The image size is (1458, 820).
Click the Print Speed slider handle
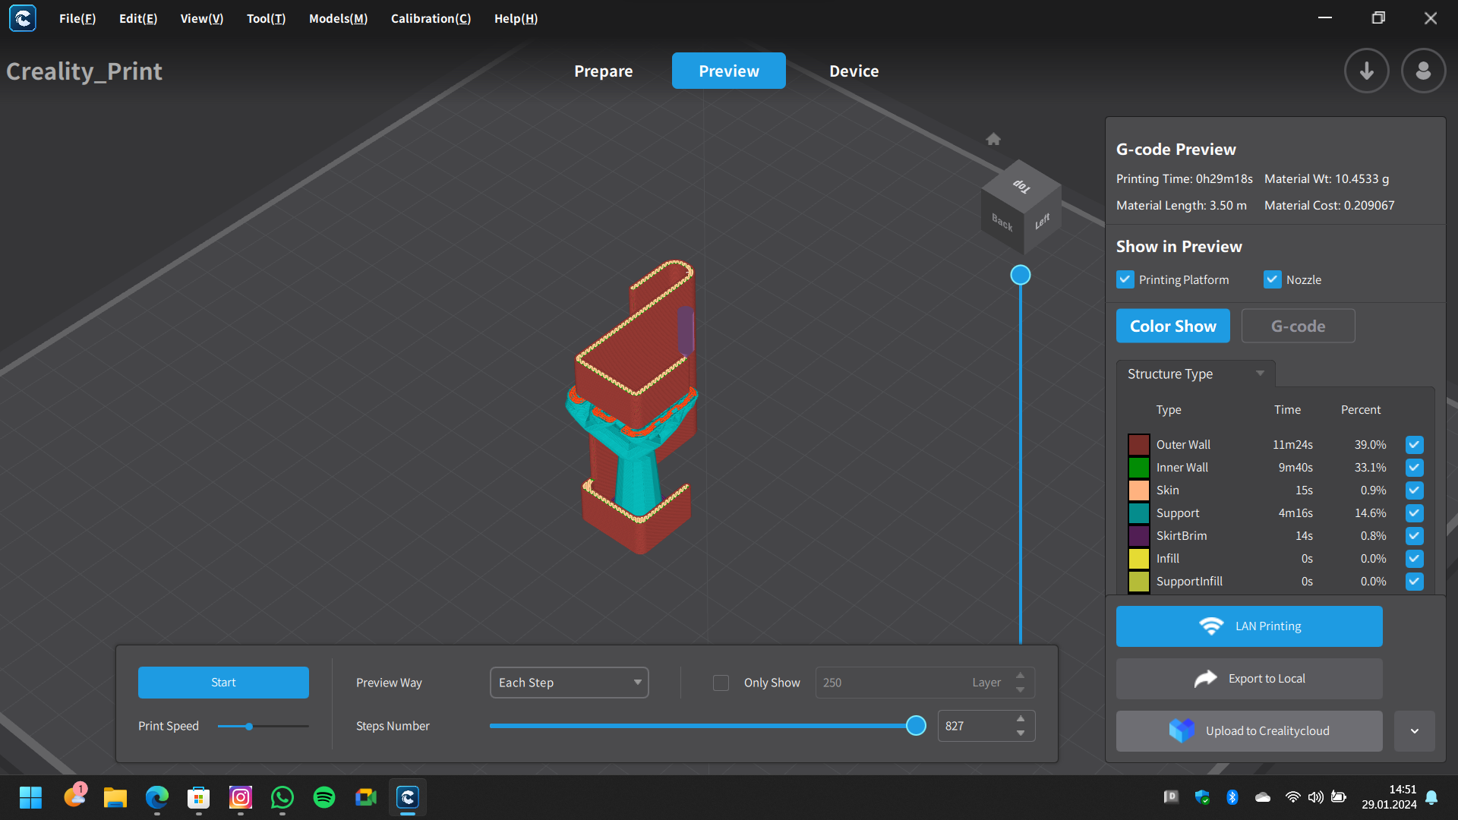click(x=249, y=727)
